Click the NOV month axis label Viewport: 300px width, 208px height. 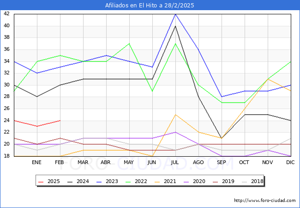[x=268, y=162]
